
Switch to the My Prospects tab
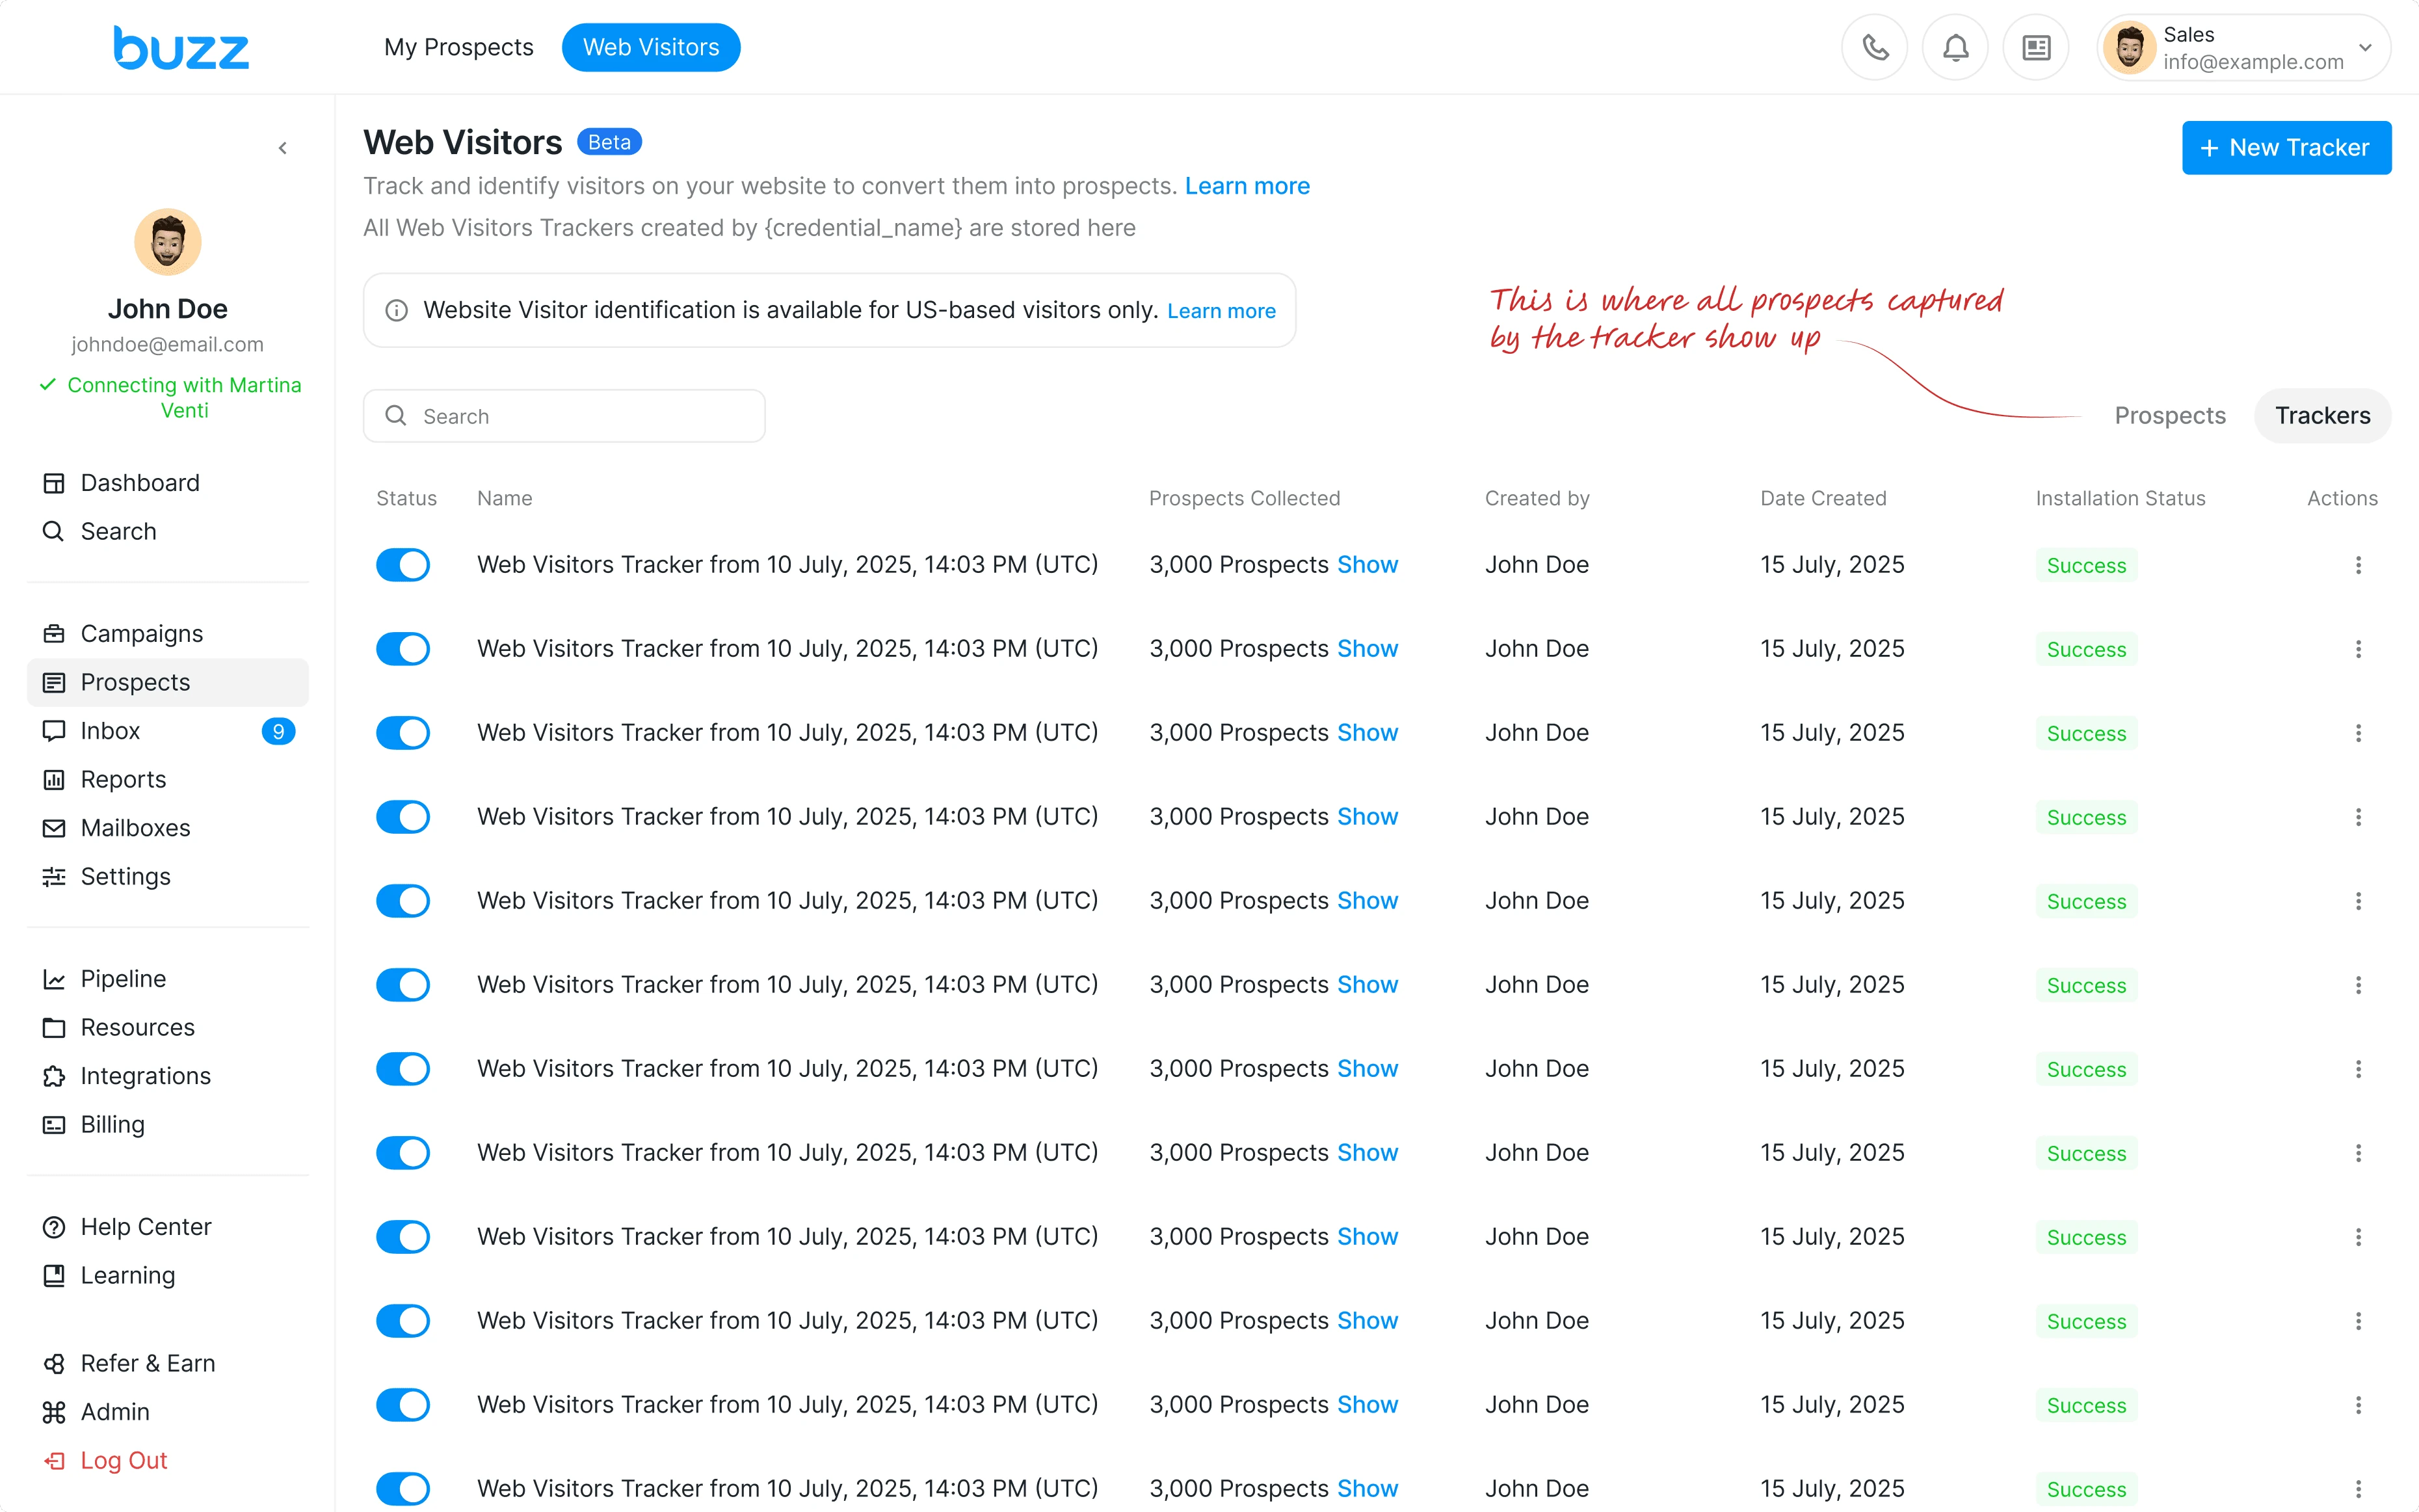coord(459,47)
